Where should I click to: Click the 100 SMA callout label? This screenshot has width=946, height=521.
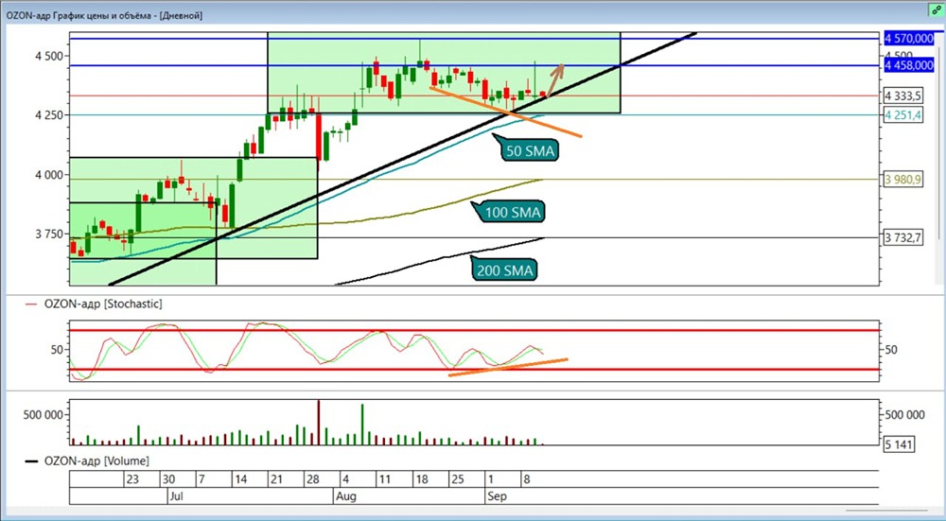[x=513, y=212]
